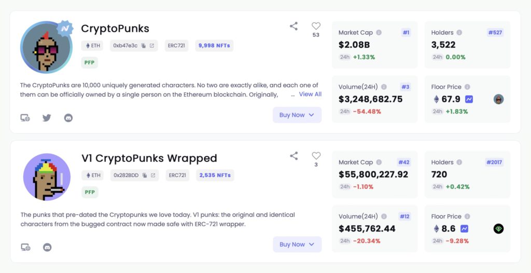
Task: Open the CryptoPunks avatar image
Action: tap(46, 47)
